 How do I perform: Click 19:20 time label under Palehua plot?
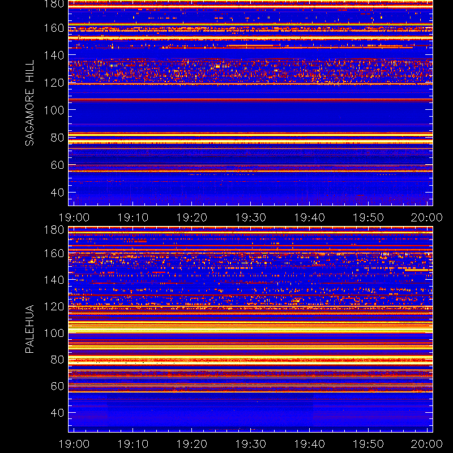click(x=191, y=444)
